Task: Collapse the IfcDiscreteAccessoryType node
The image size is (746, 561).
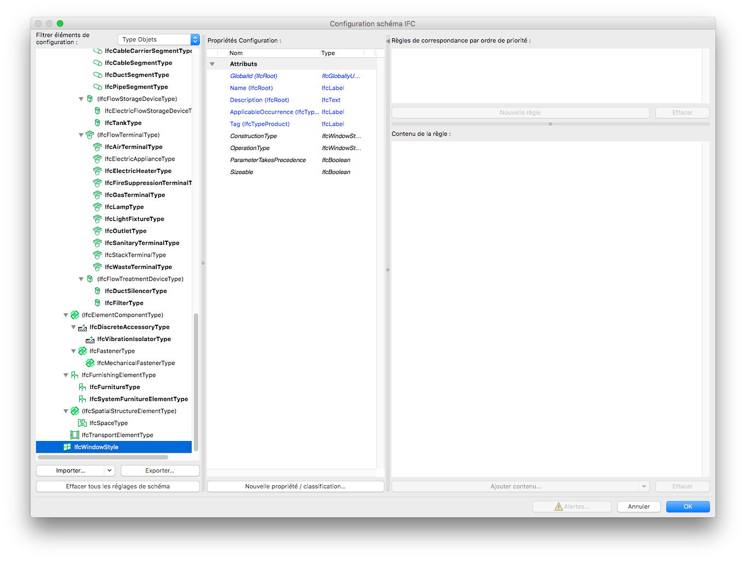Action: (x=74, y=327)
